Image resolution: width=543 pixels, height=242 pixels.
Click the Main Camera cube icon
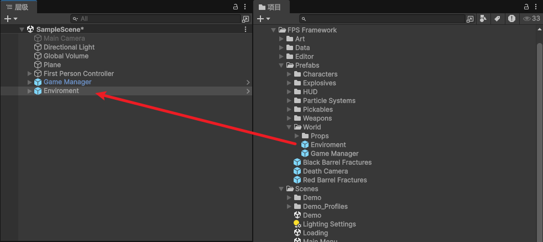pyautogui.click(x=38, y=39)
